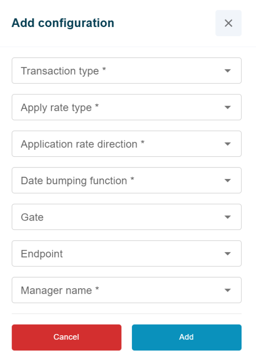Click the Add configuration heading text

click(63, 23)
